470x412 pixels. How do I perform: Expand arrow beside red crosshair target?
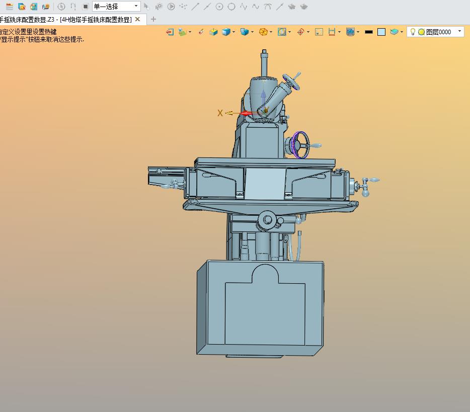pos(308,32)
